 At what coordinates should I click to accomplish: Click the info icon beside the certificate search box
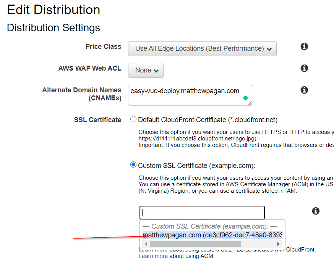tap(316, 211)
